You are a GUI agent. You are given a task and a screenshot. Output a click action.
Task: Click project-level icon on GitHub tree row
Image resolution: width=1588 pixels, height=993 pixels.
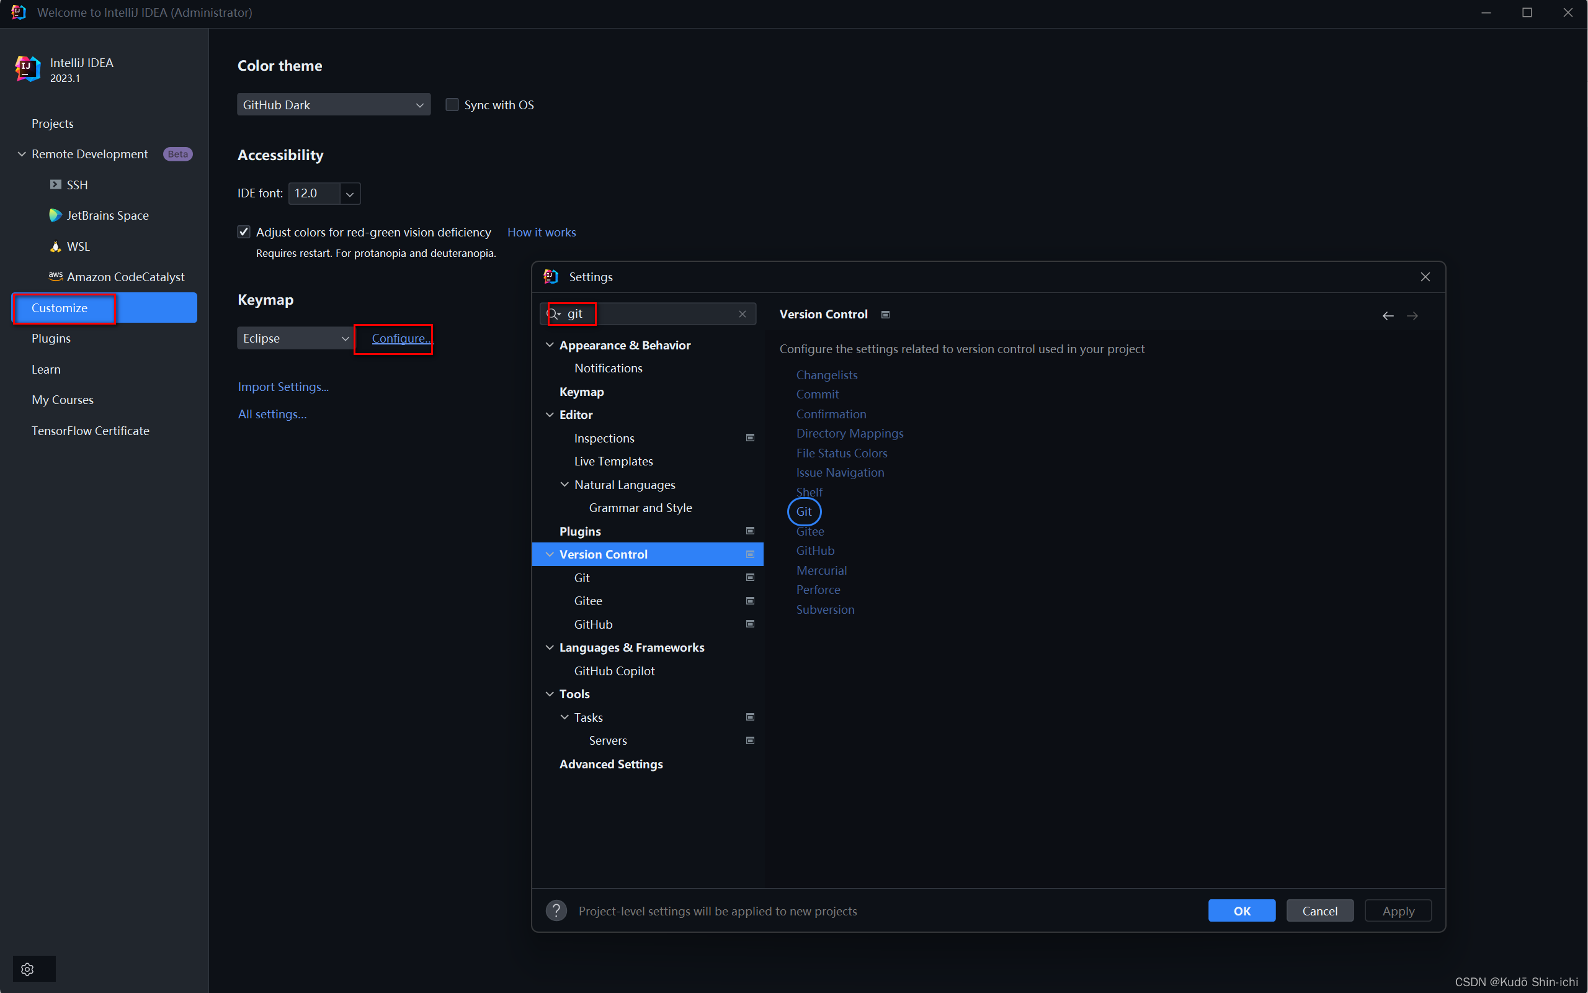pos(750,624)
